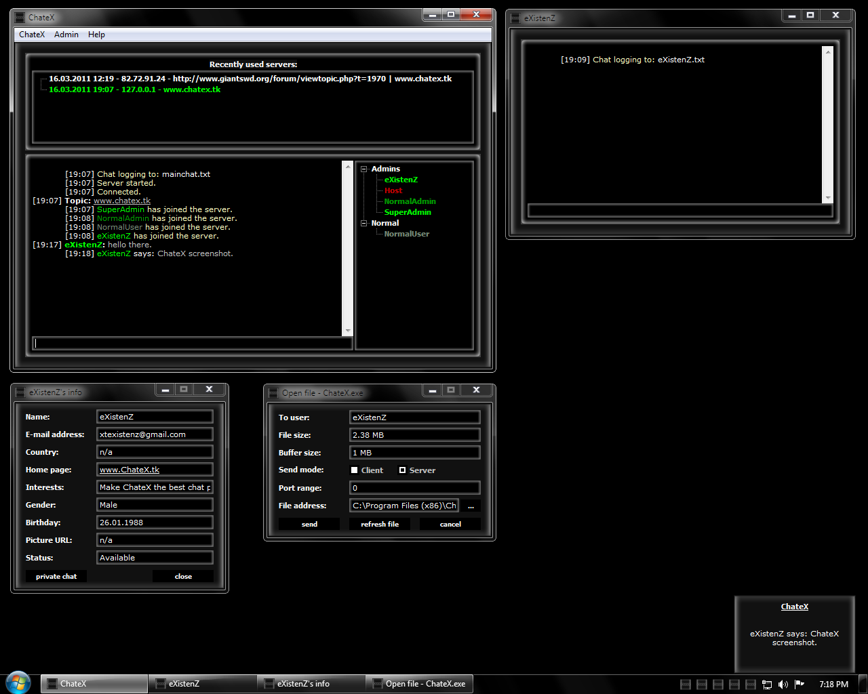Click the ChateX main window title icon
The width and height of the screenshot is (868, 694).
(x=20, y=18)
